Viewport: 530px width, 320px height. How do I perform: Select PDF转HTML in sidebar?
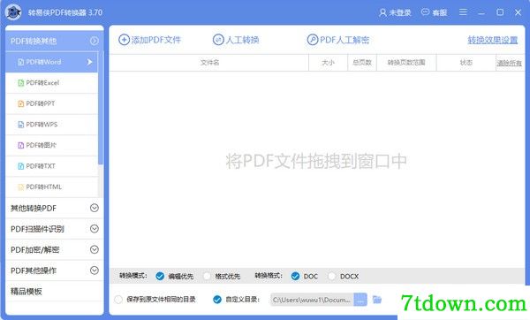tap(51, 187)
